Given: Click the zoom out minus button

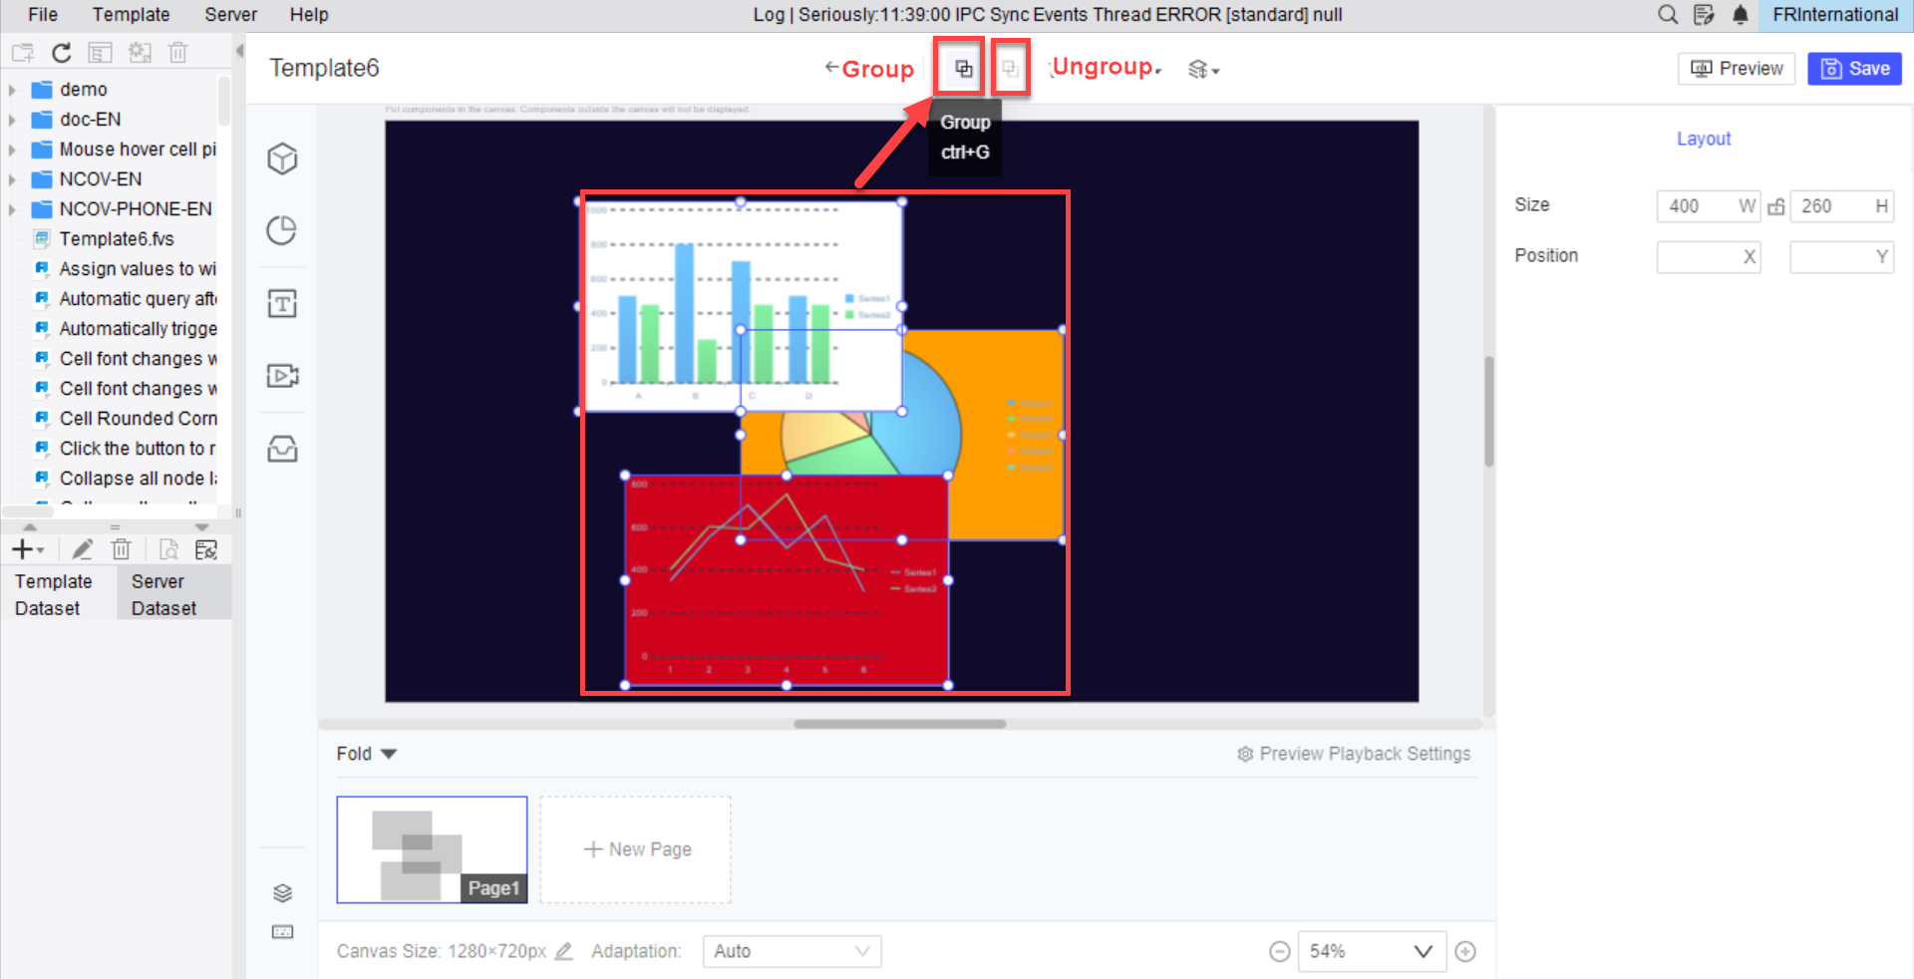Looking at the screenshot, I should pos(1280,952).
